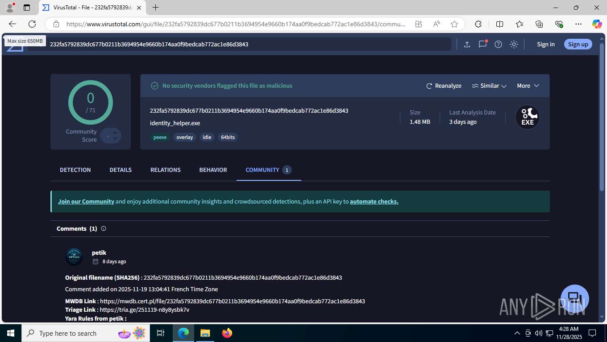Switch to the RELATIONS tab
Image resolution: width=607 pixels, height=342 pixels.
pos(166,170)
